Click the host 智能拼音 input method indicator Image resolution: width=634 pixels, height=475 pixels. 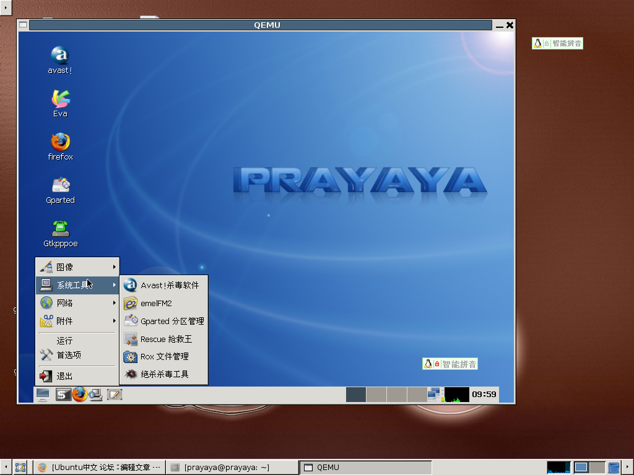pos(557,43)
